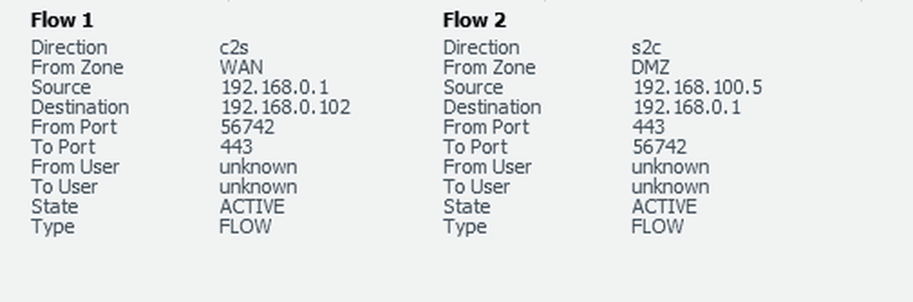Select the s2c direction value
Viewport: 913px width, 302px height.
click(646, 48)
